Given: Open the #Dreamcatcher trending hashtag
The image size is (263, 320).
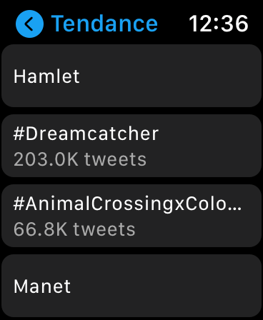Looking at the screenshot, I should point(131,146).
